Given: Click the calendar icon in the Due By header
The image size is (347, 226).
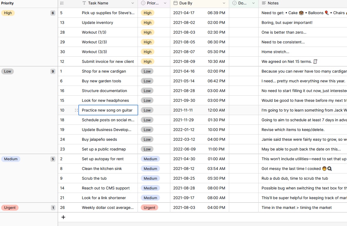Looking at the screenshot, I should click(176, 3).
